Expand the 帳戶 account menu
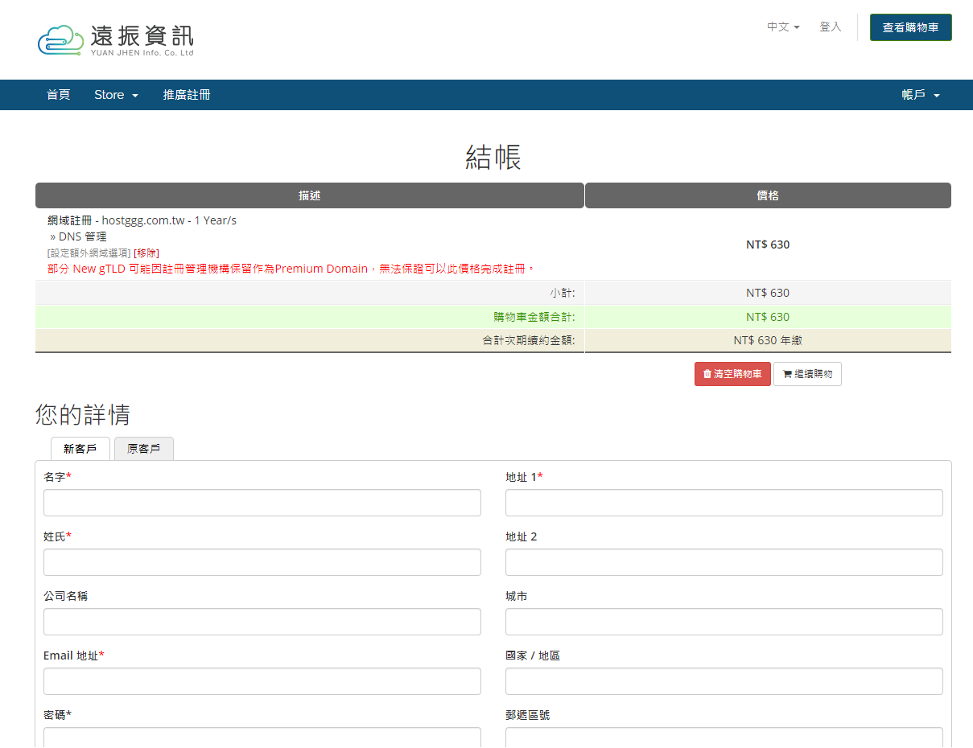The image size is (973, 748). point(920,95)
